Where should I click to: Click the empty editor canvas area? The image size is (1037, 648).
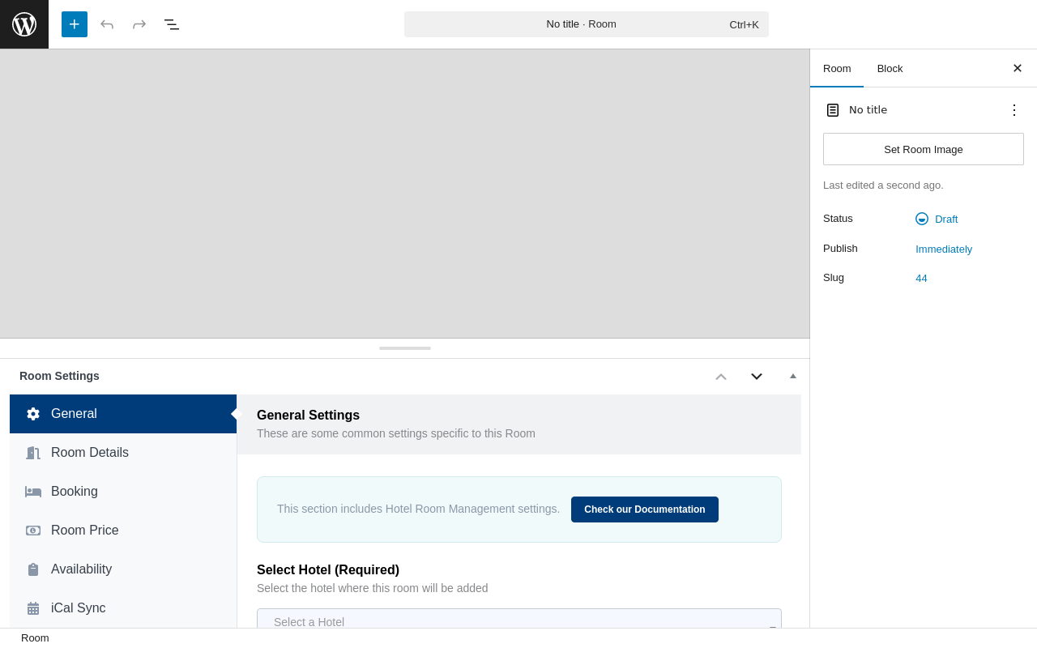coord(404,194)
